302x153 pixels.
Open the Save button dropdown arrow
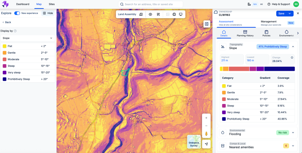[290, 14]
